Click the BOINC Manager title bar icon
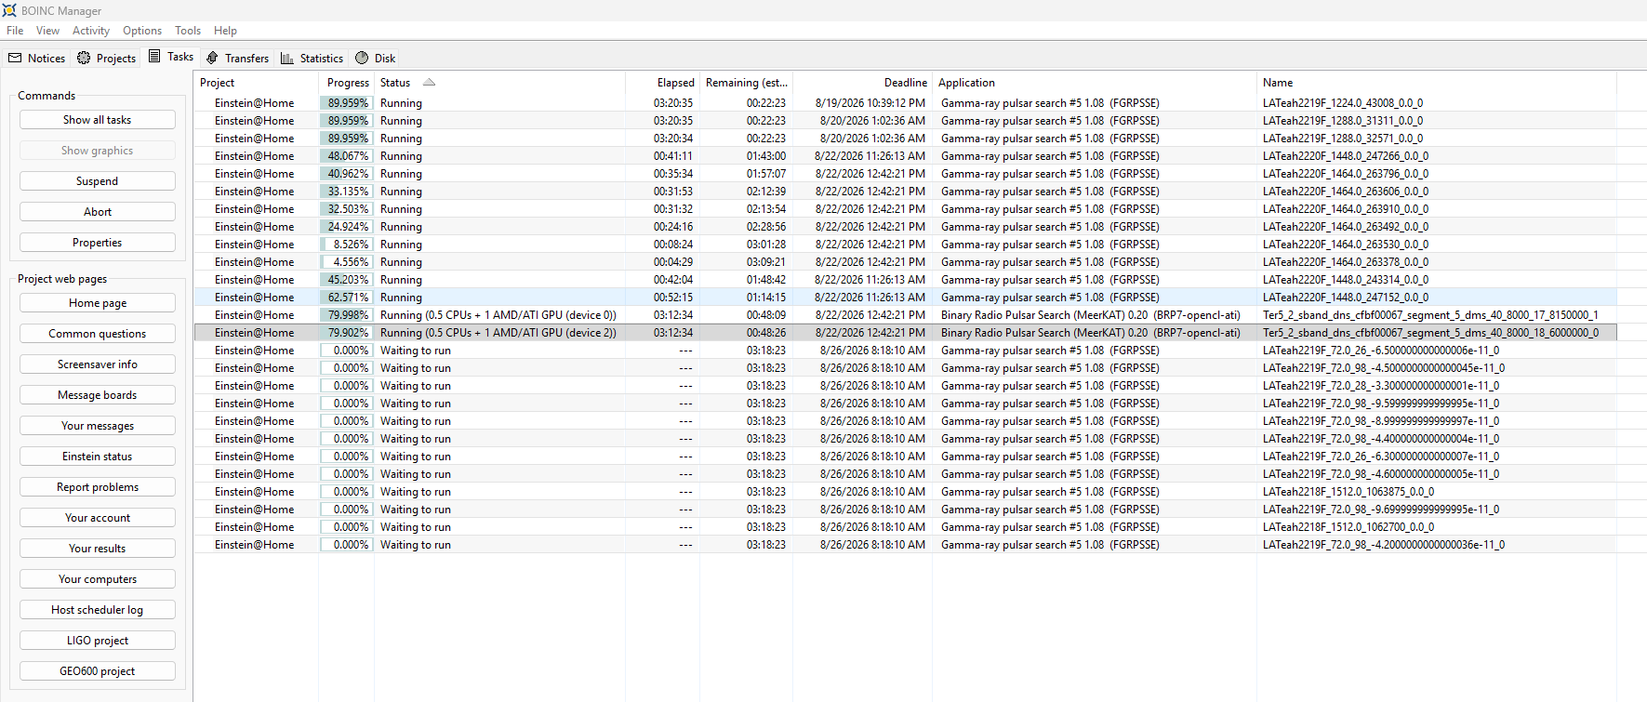 click(x=9, y=10)
